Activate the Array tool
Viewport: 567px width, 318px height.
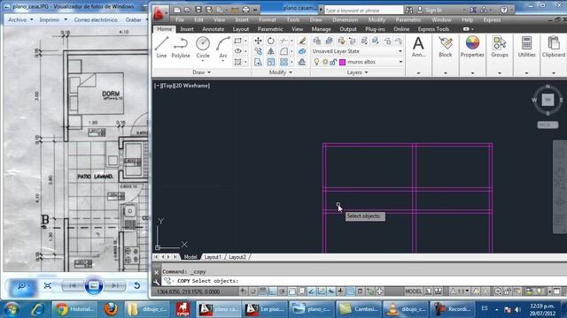(x=283, y=62)
